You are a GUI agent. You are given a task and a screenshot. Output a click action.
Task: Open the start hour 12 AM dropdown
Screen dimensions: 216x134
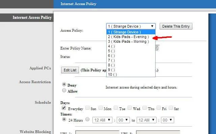pyautogui.click(x=102, y=120)
